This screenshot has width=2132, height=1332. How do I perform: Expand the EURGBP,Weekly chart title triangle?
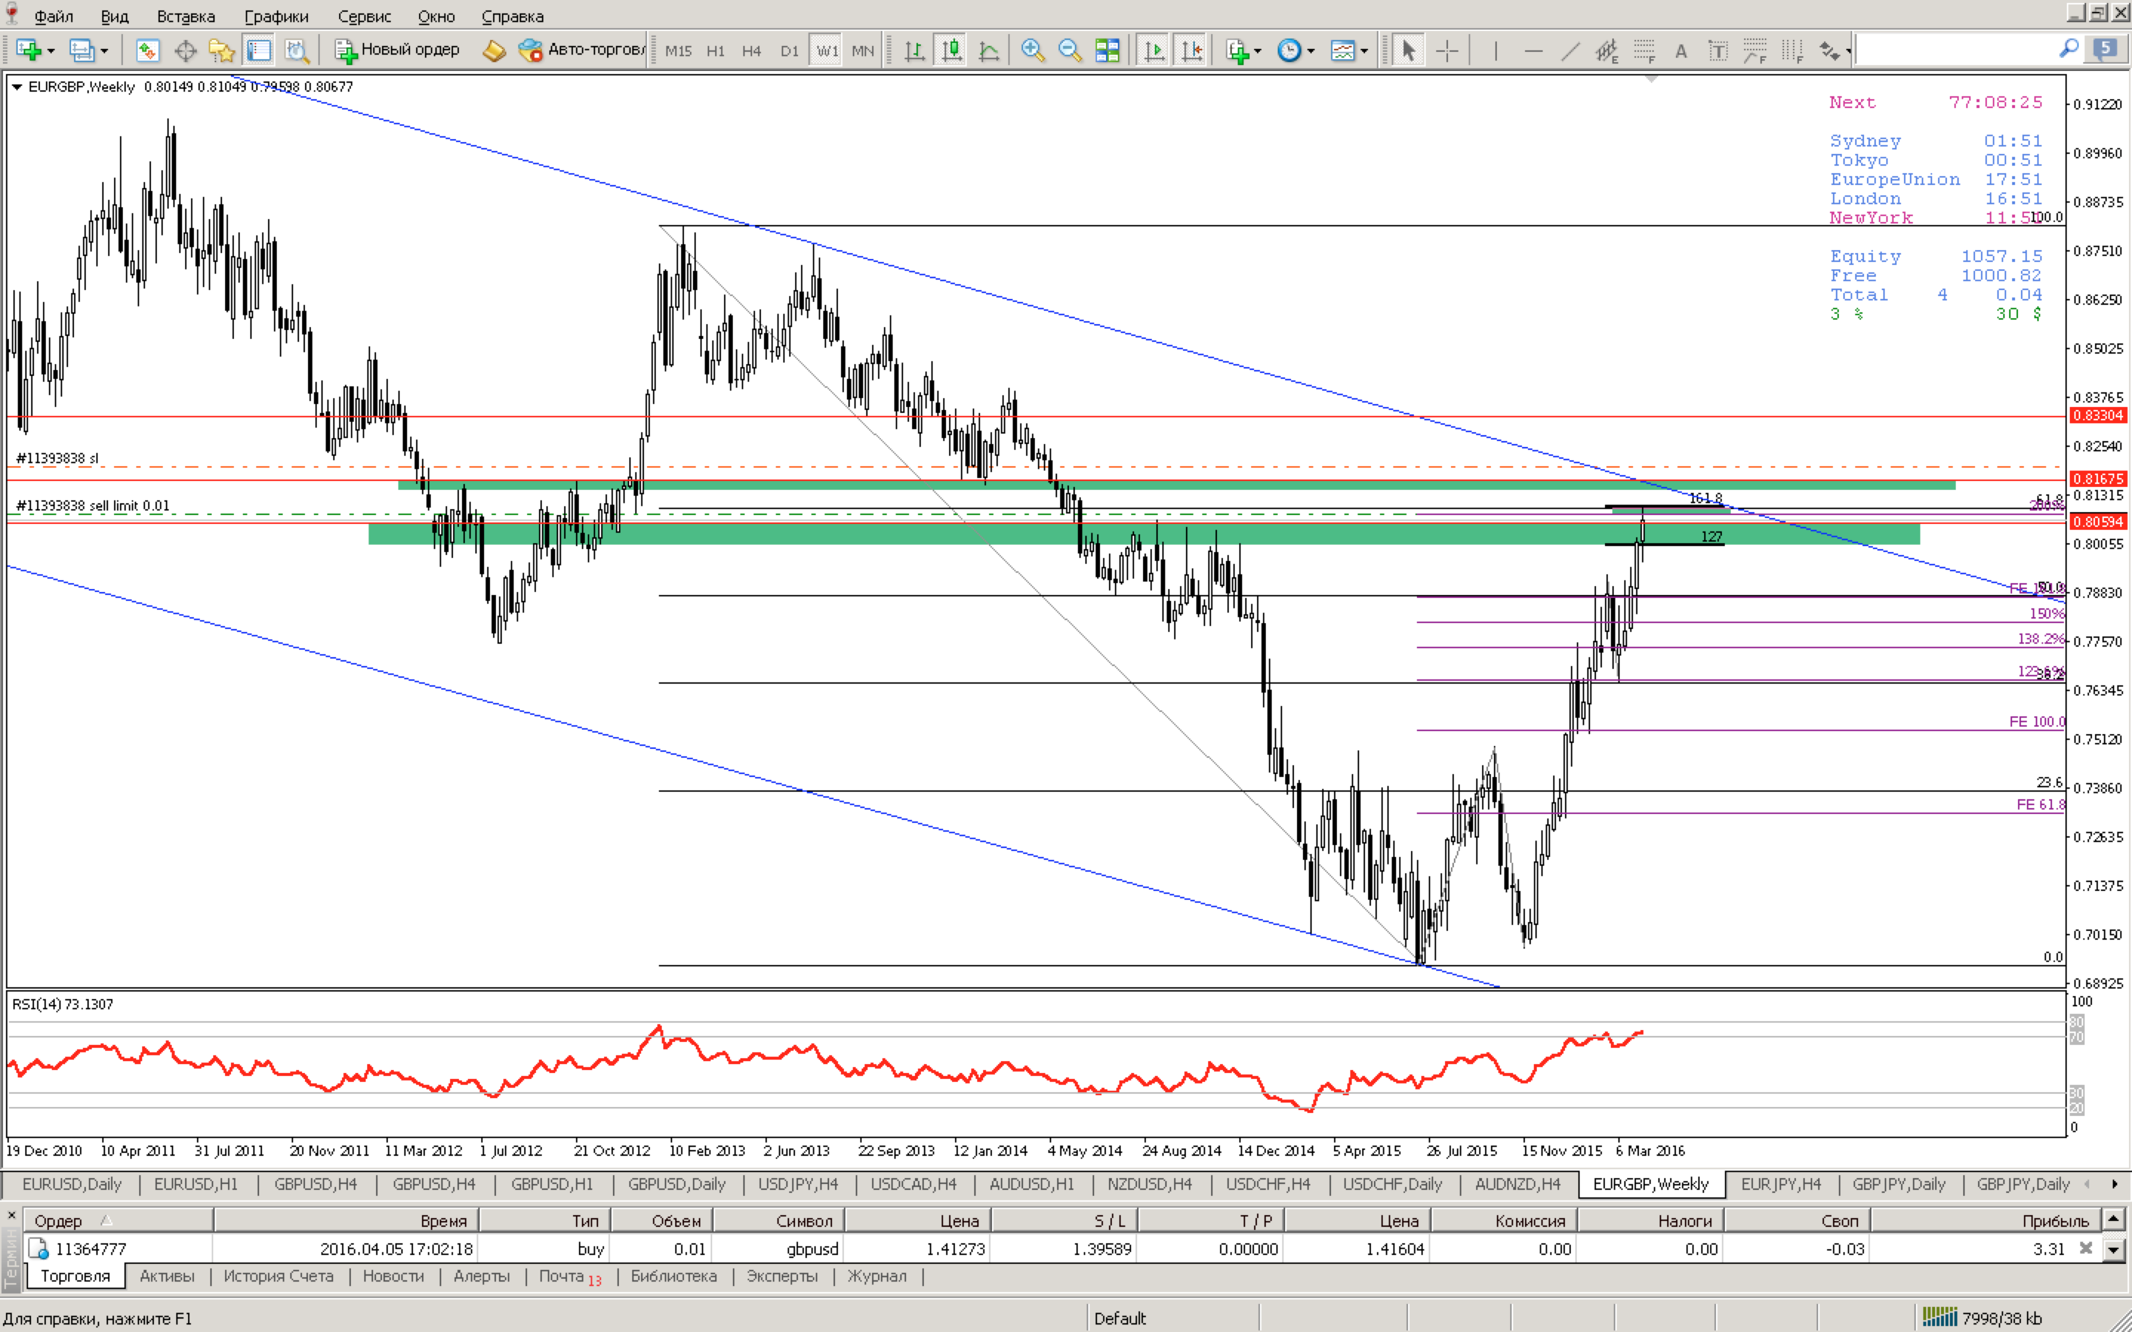pos(17,87)
